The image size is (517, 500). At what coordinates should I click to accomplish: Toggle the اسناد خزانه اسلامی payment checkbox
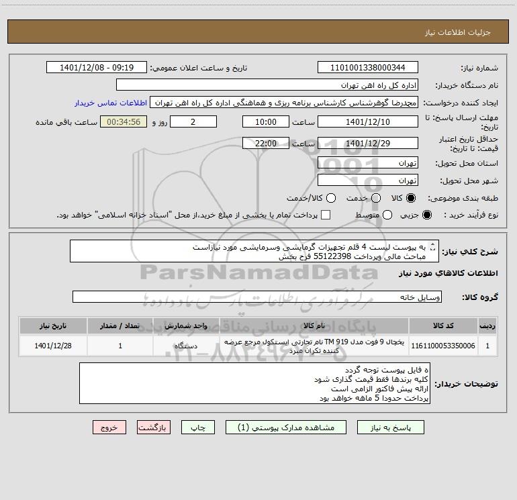tap(326, 215)
